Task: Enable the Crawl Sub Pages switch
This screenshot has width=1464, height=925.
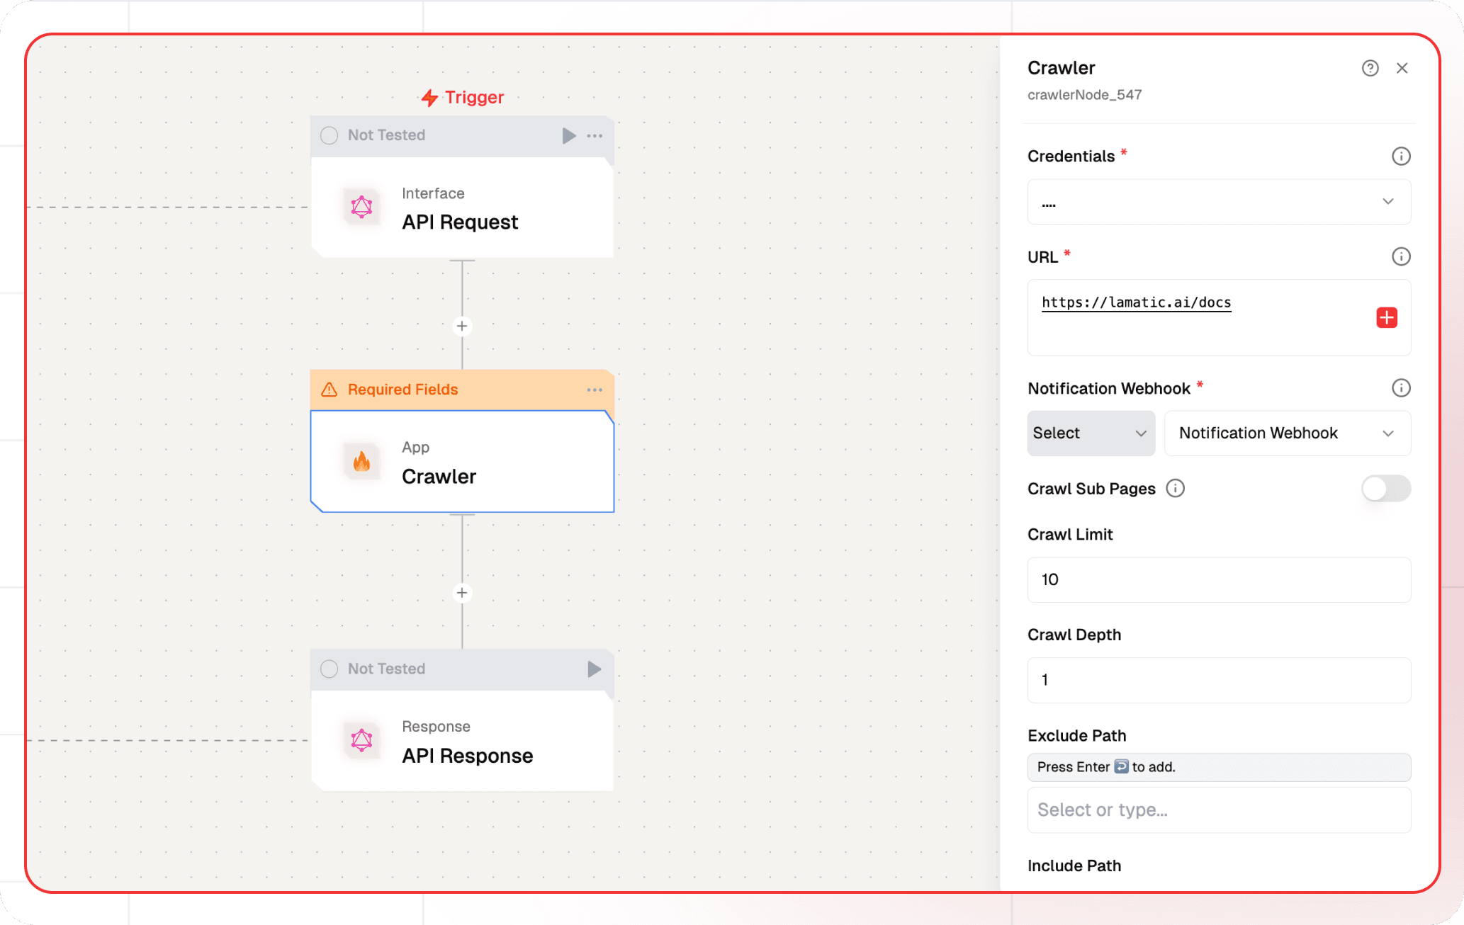Action: [x=1386, y=489]
